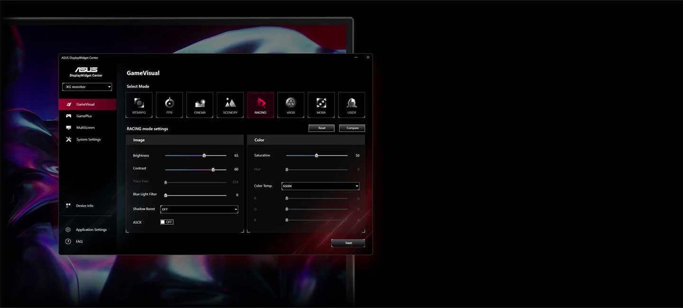Select the RTS/RPG GameVisual mode
683x308 pixels.
(138, 104)
